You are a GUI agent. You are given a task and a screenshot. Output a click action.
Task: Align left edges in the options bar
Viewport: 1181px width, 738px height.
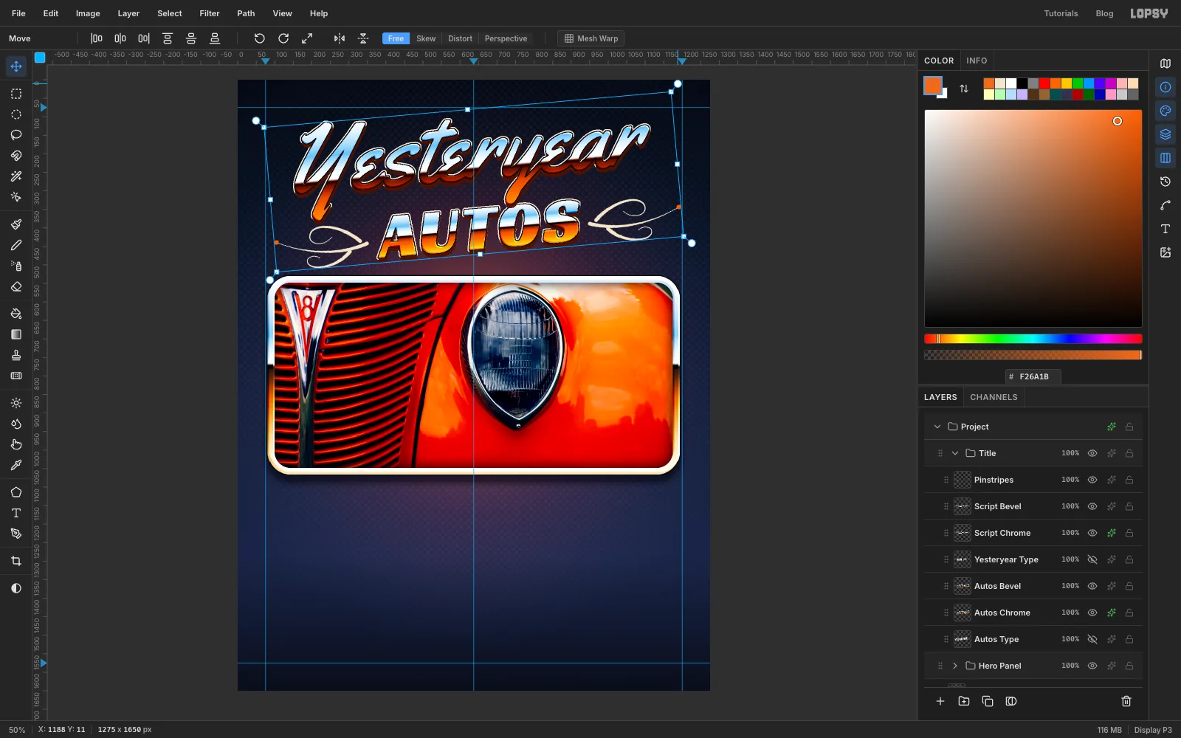point(97,38)
